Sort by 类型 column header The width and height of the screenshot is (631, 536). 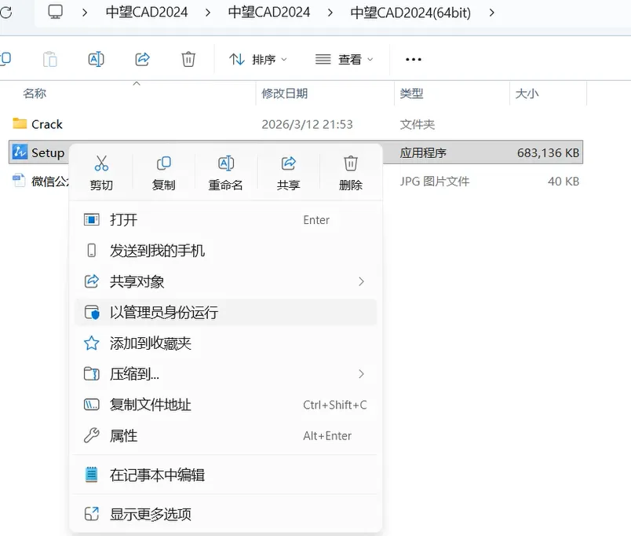[x=411, y=94]
